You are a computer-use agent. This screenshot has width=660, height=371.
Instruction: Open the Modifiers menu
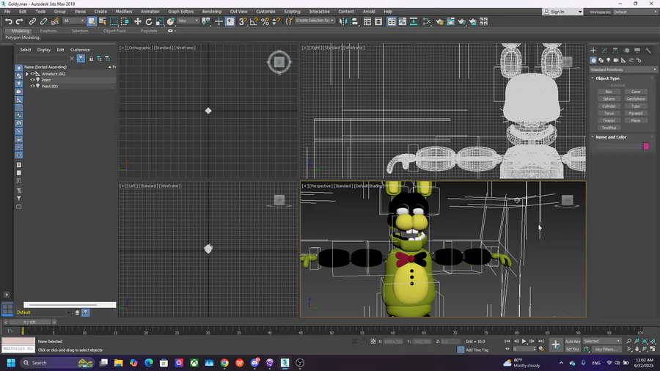[x=124, y=11]
